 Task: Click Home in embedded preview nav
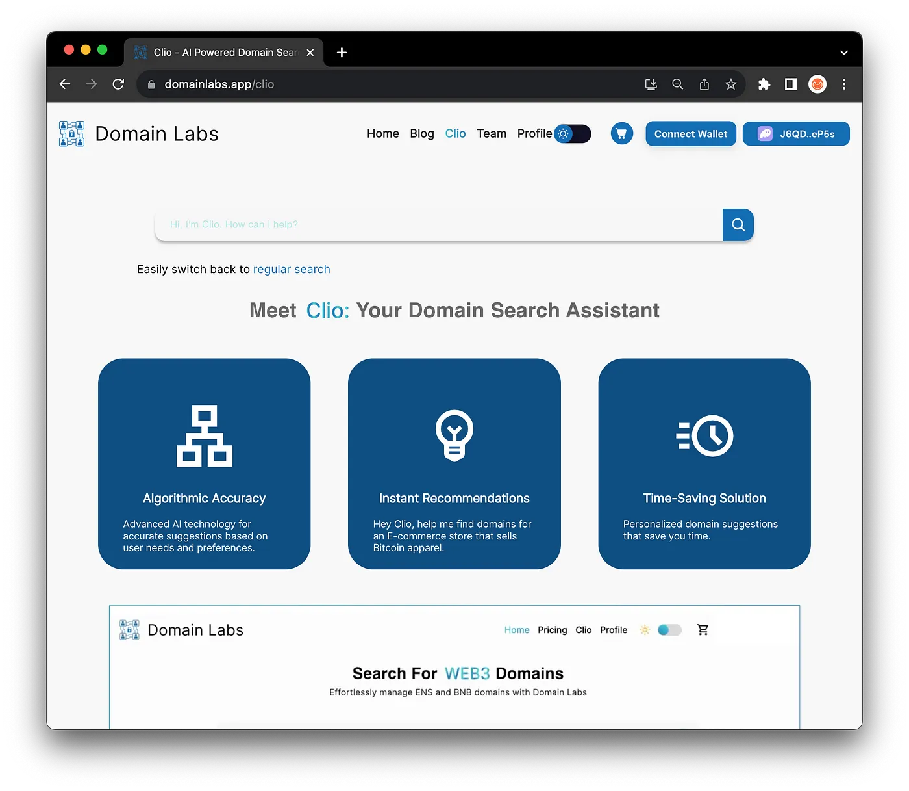tap(517, 630)
